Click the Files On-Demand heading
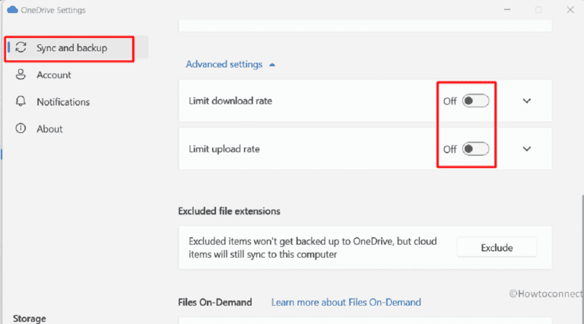This screenshot has height=324, width=584. (x=215, y=302)
